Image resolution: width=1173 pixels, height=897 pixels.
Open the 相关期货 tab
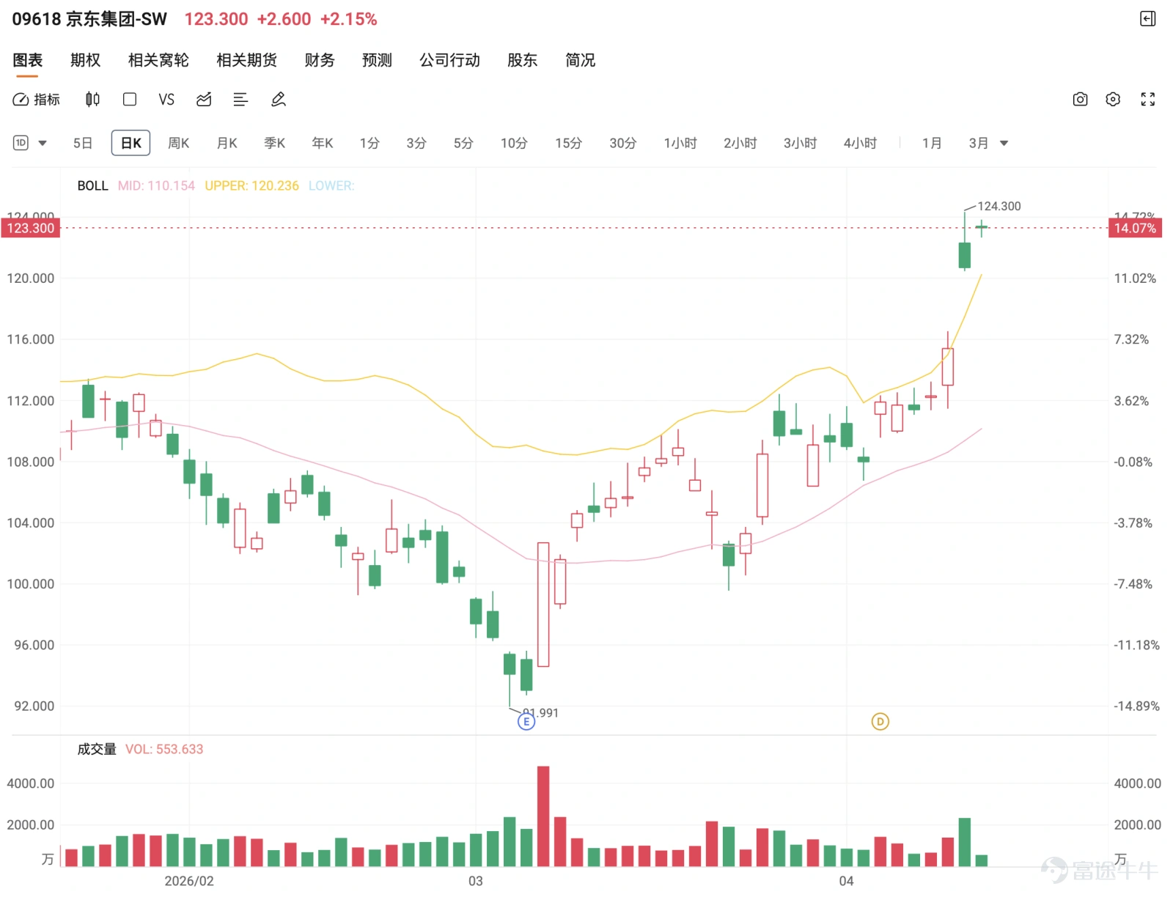pyautogui.click(x=246, y=60)
